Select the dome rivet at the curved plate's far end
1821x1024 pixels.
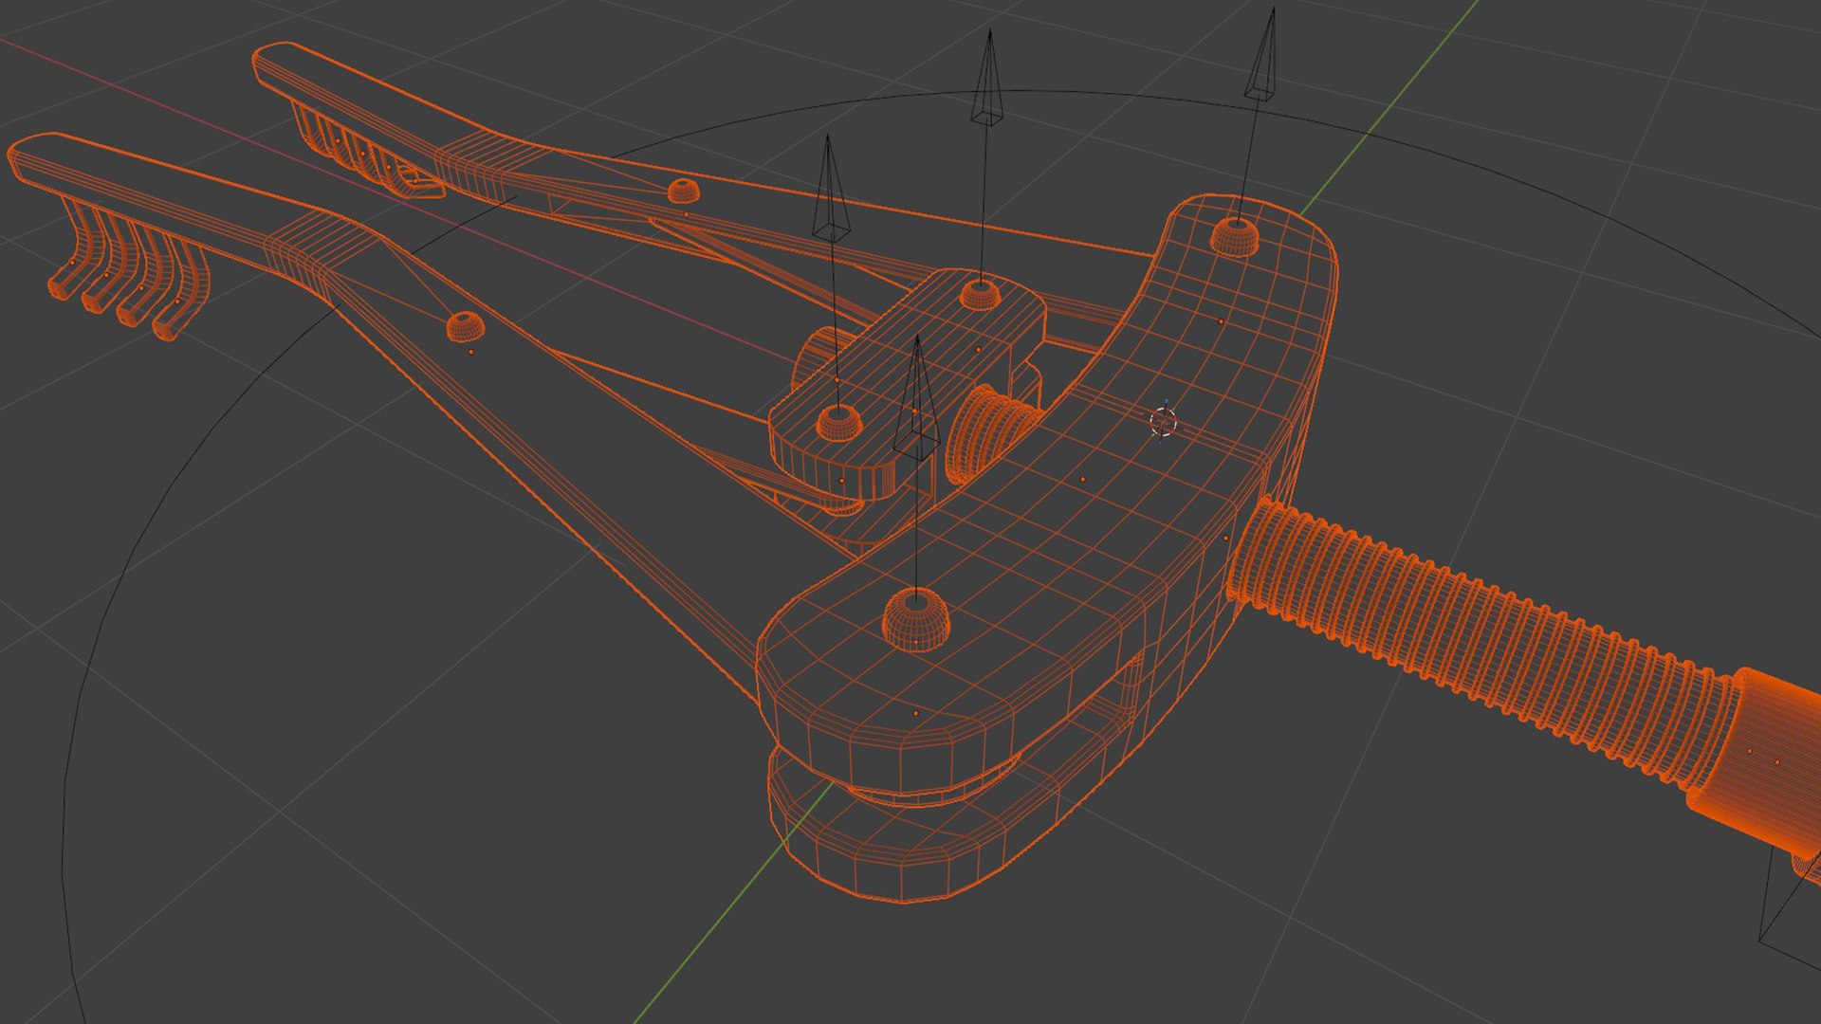point(1234,237)
